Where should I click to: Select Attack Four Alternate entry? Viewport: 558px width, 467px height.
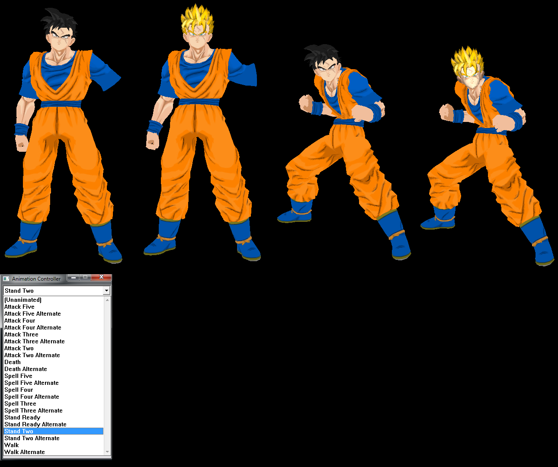[54, 327]
